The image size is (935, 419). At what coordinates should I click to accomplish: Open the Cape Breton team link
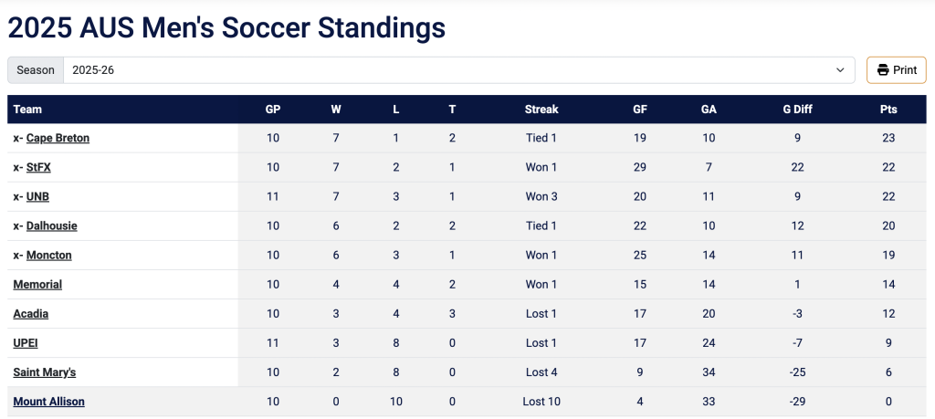click(58, 138)
